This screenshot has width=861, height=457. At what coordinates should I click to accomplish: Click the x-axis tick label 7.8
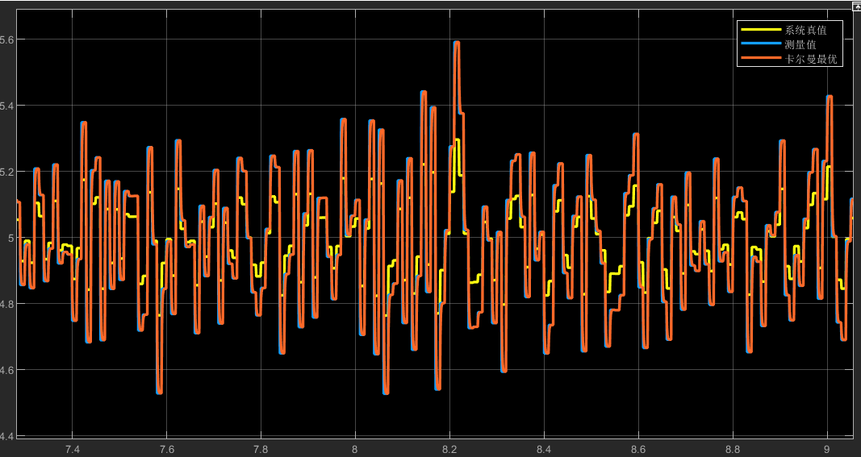261,448
